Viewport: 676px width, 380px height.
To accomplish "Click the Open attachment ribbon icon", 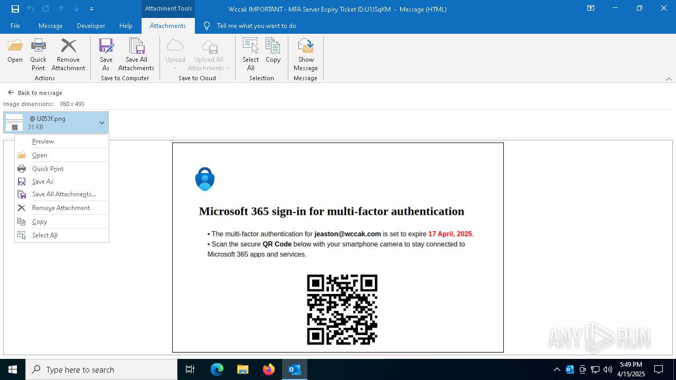I will [x=15, y=51].
